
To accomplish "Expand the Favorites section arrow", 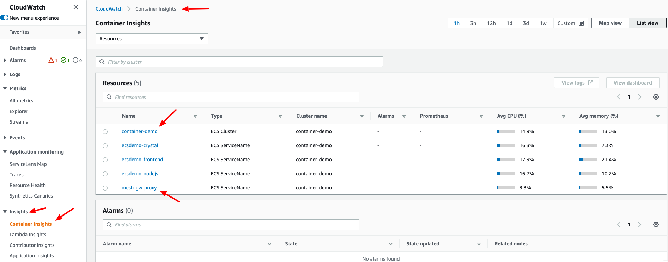I will pos(79,32).
